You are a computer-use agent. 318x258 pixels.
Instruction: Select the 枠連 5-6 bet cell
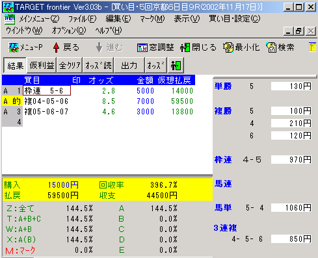point(47,90)
